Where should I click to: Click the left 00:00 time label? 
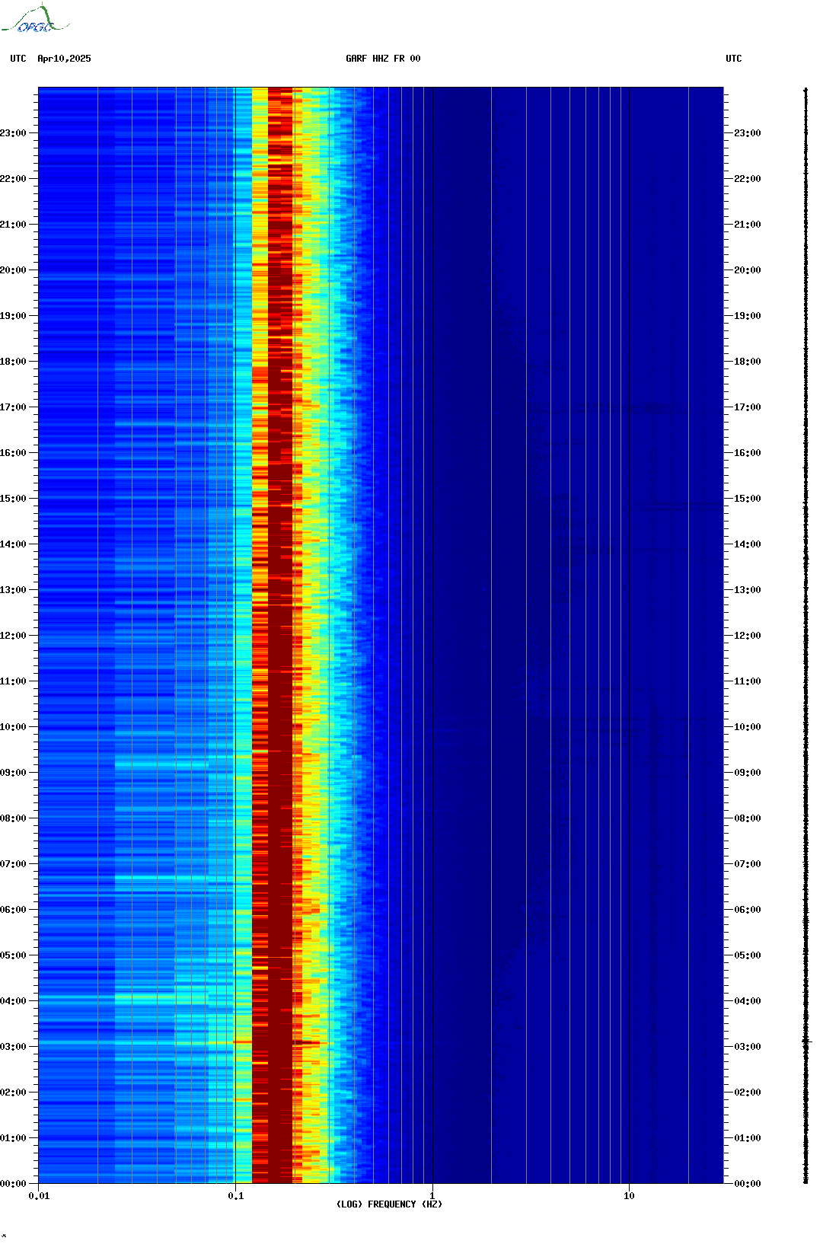(13, 1184)
